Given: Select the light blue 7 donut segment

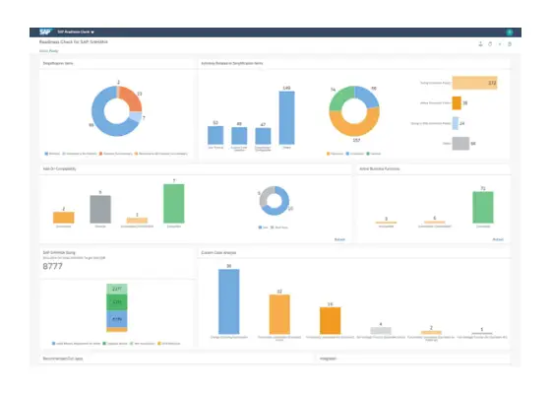Looking at the screenshot, I should (136, 117).
